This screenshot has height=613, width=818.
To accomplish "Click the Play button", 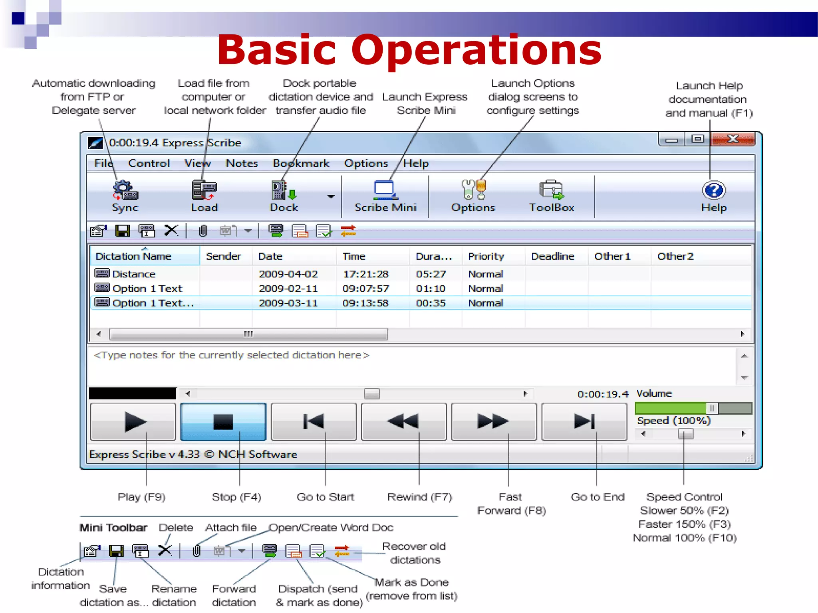I will [x=133, y=422].
